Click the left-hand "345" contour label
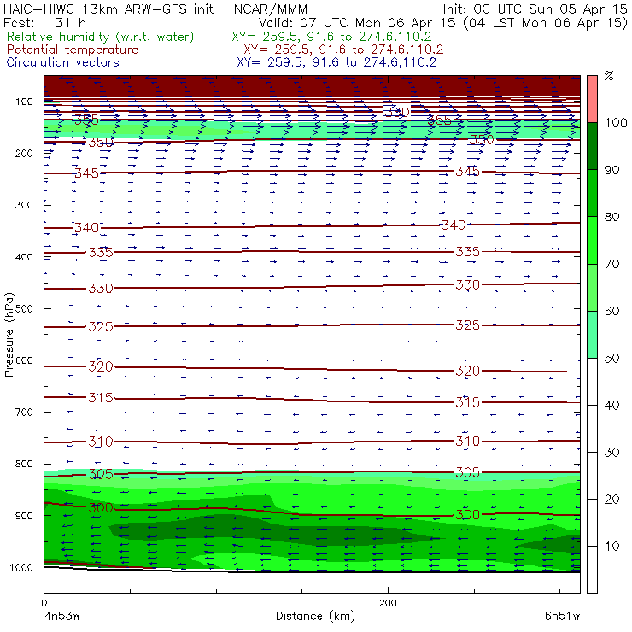The width and height of the screenshot is (632, 632). point(86,173)
